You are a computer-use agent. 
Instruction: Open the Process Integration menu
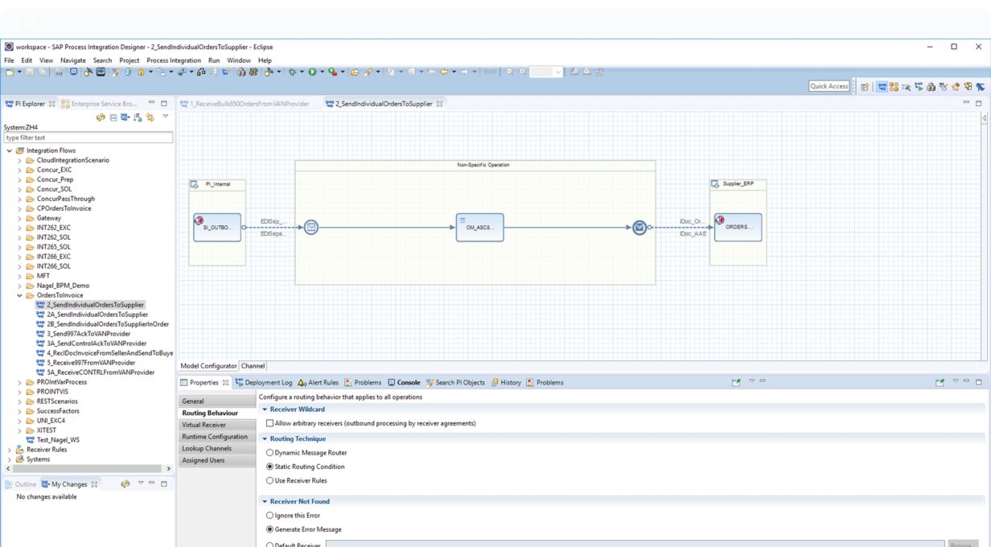[x=174, y=60]
